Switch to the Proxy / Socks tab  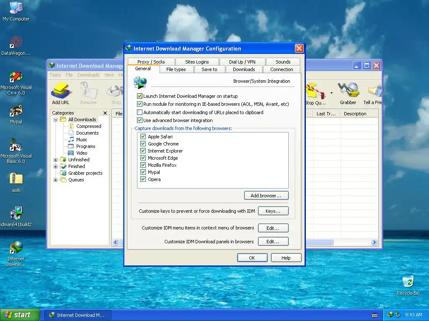point(151,62)
